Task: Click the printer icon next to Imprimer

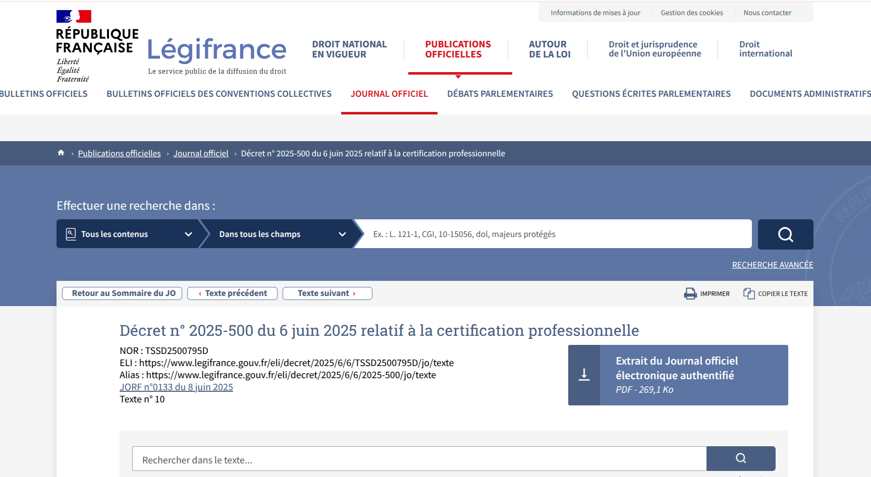Action: [690, 293]
